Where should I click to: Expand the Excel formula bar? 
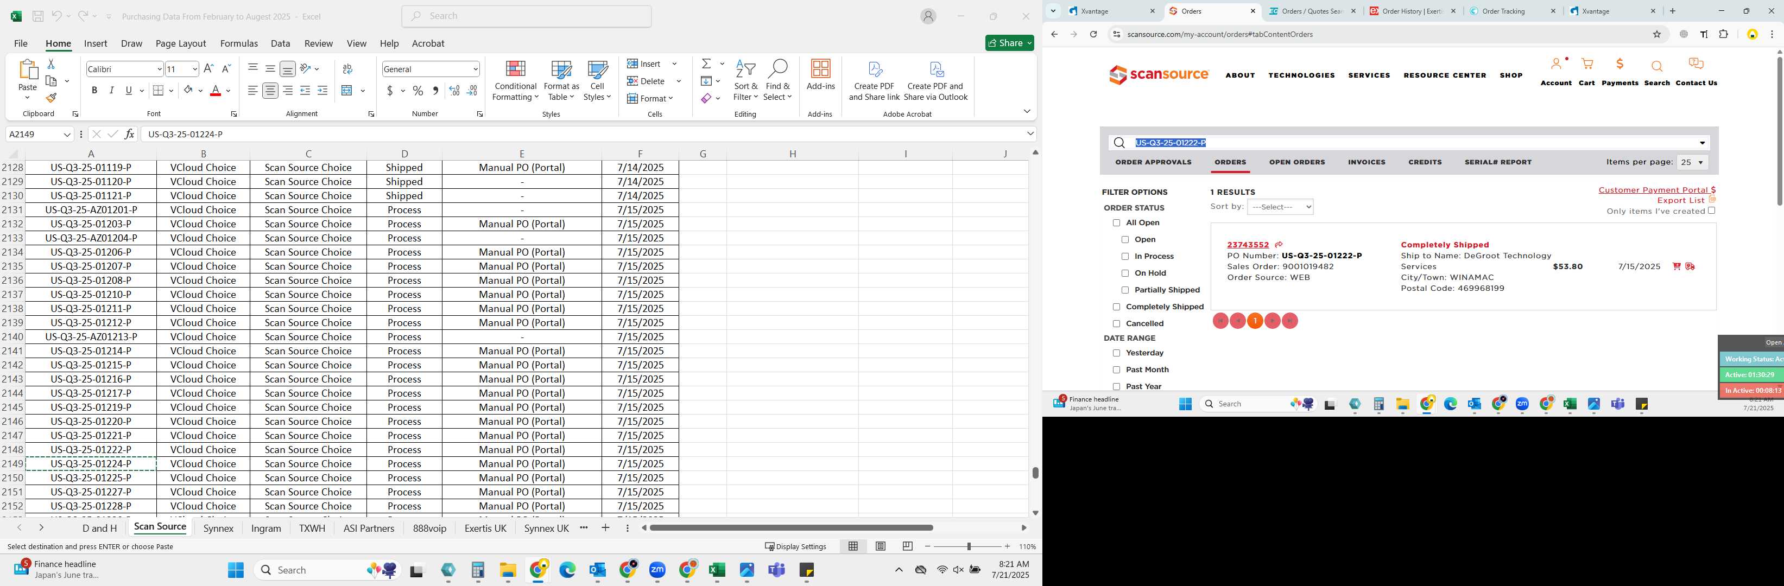point(1030,134)
